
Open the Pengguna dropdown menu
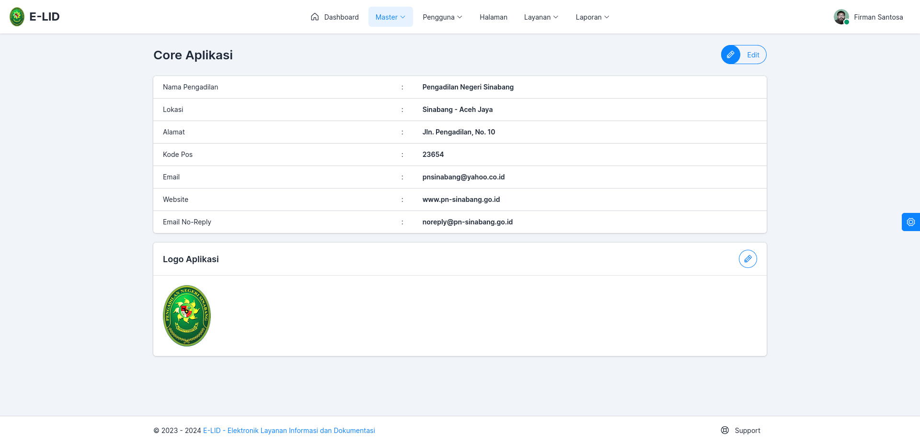(x=442, y=17)
